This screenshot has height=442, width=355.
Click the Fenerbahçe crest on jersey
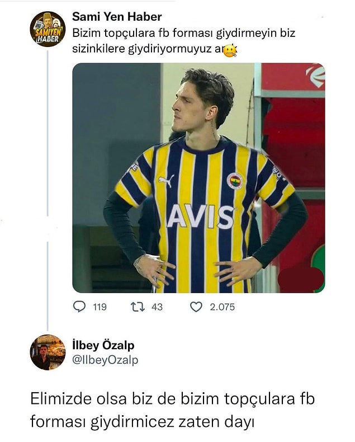pyautogui.click(x=235, y=181)
